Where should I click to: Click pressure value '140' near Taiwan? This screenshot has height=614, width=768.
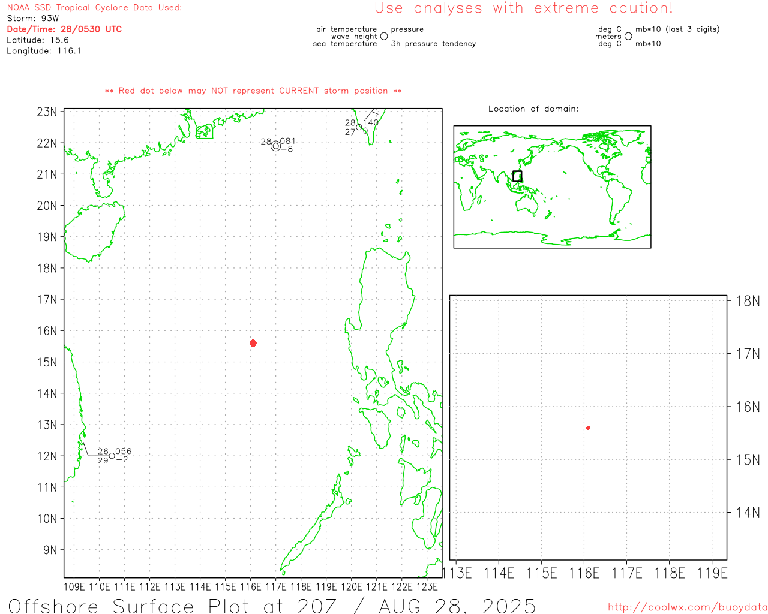point(371,122)
